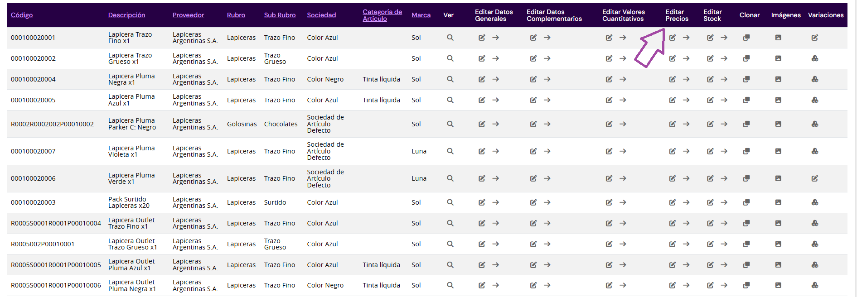This screenshot has width=857, height=297.
Task: View Pack Surtido Lapiceras x20 details
Action: pyautogui.click(x=450, y=202)
